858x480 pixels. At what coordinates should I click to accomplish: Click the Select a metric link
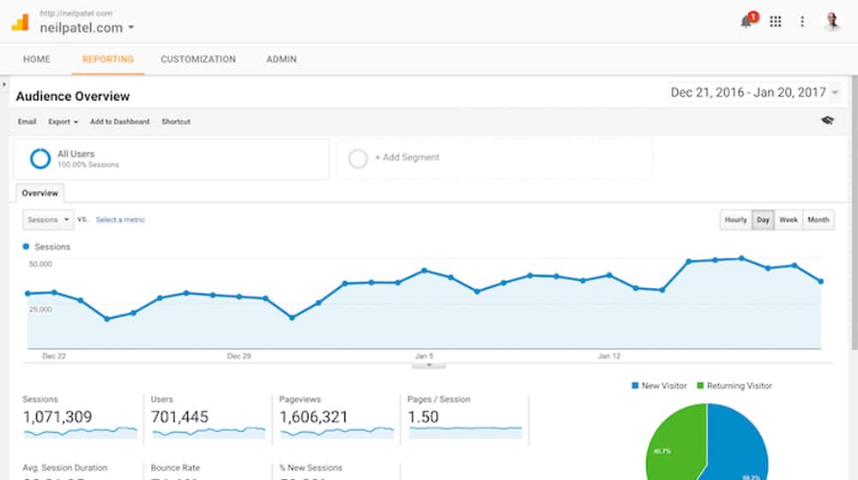120,219
